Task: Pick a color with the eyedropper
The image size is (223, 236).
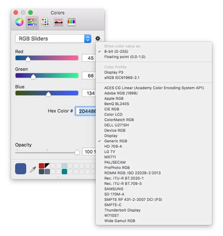Action: [33, 169]
